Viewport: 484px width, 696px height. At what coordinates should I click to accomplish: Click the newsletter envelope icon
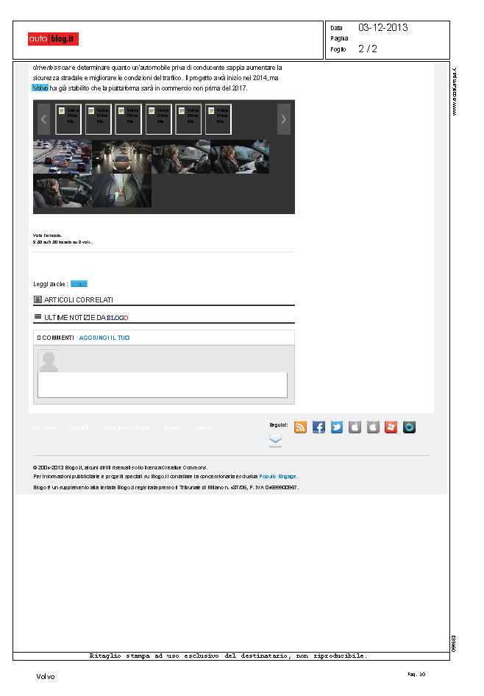[x=275, y=441]
